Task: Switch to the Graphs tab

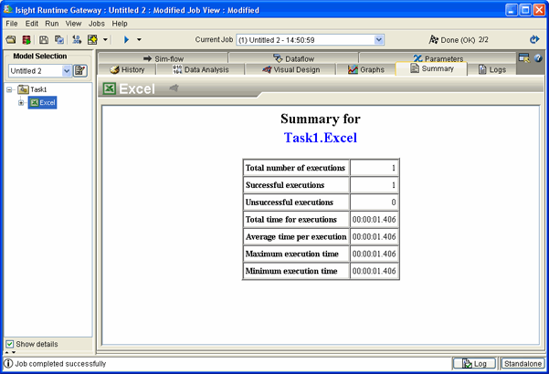Action: pos(365,69)
